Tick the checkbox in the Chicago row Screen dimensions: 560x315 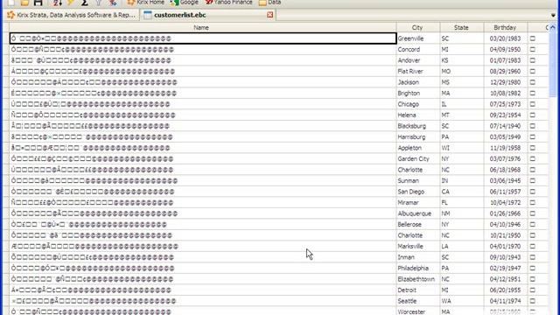pos(533,104)
